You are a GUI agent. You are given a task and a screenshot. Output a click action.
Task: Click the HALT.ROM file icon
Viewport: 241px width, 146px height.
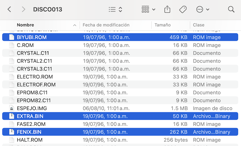click(x=11, y=140)
